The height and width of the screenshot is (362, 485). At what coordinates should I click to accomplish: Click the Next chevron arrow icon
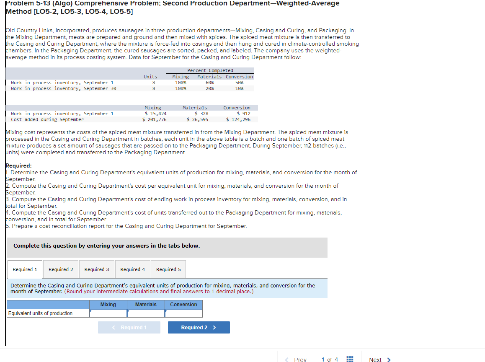389,359
